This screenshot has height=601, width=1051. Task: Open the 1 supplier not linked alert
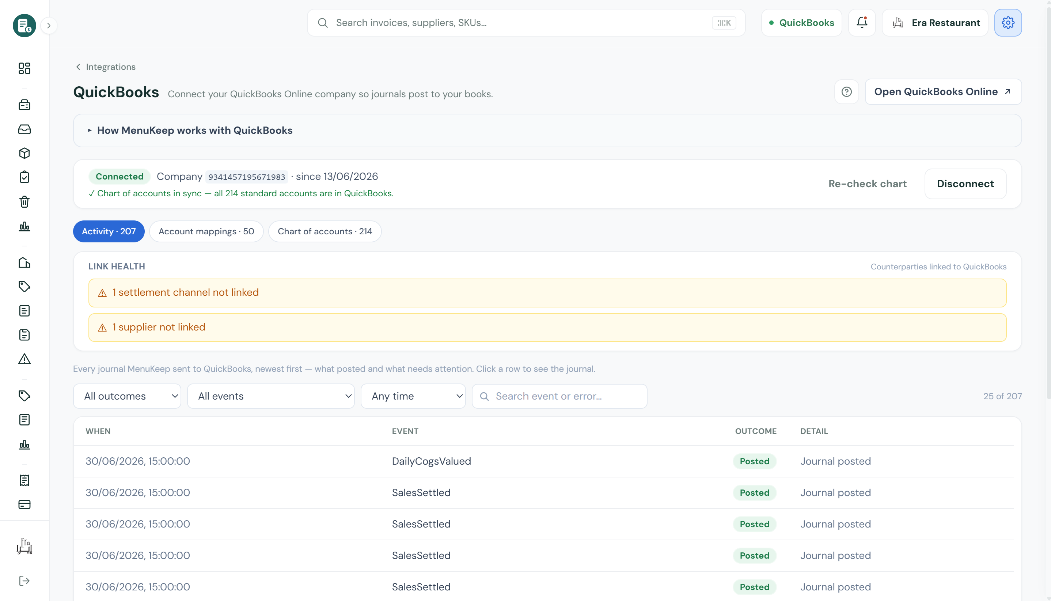[547, 327]
